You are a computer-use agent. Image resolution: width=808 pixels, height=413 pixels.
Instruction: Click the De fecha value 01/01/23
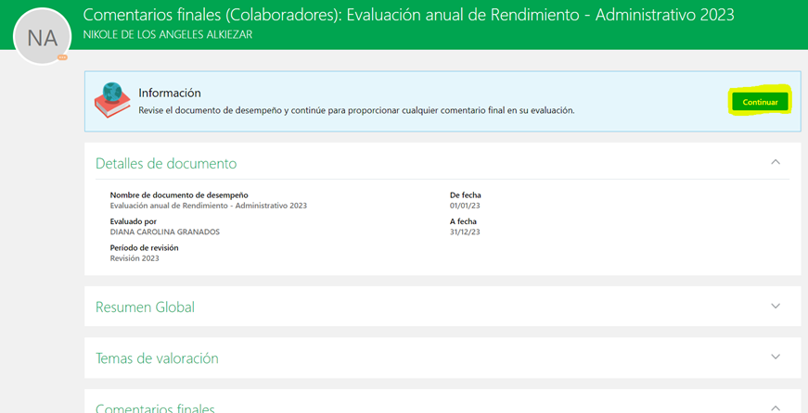pos(465,206)
